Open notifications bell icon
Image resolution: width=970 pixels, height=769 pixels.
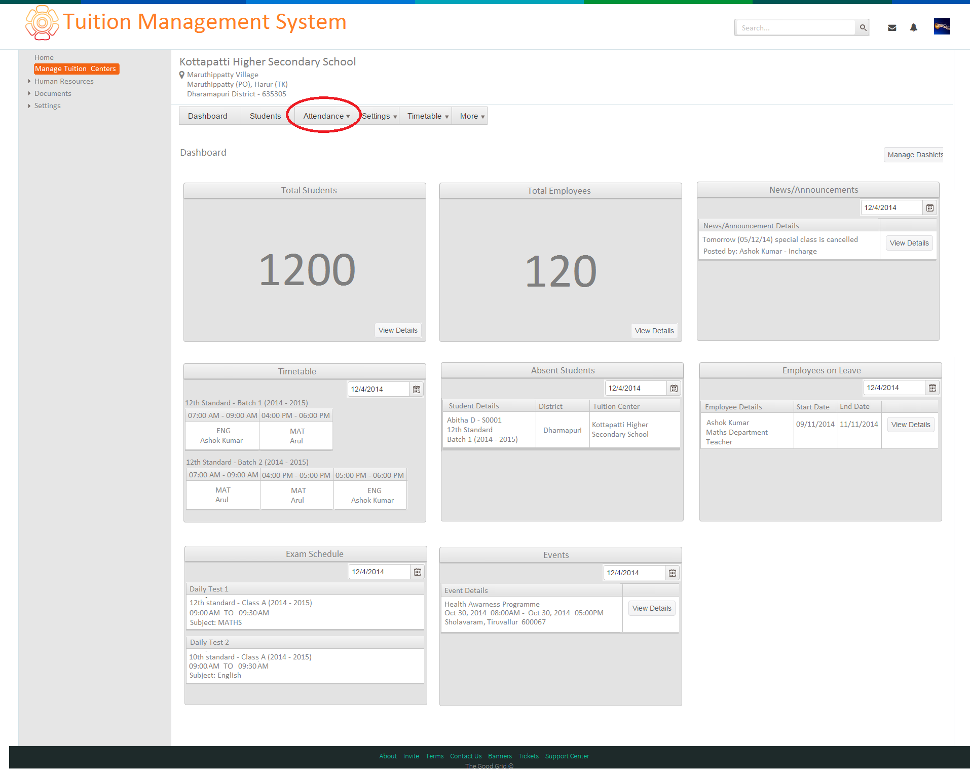click(x=913, y=28)
